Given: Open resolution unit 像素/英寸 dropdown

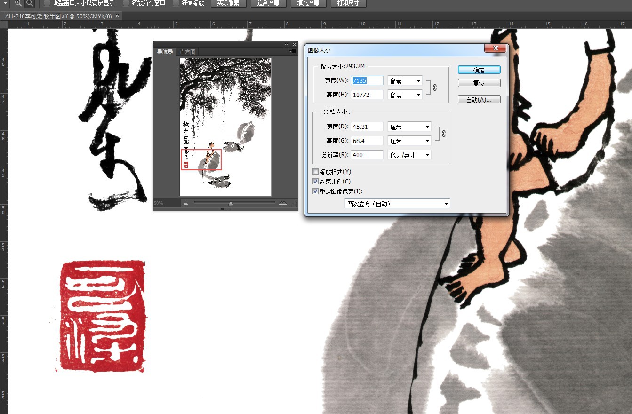Looking at the screenshot, I should tap(409, 155).
